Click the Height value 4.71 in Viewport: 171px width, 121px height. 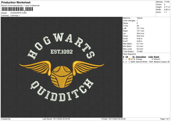(x=167, y=7)
